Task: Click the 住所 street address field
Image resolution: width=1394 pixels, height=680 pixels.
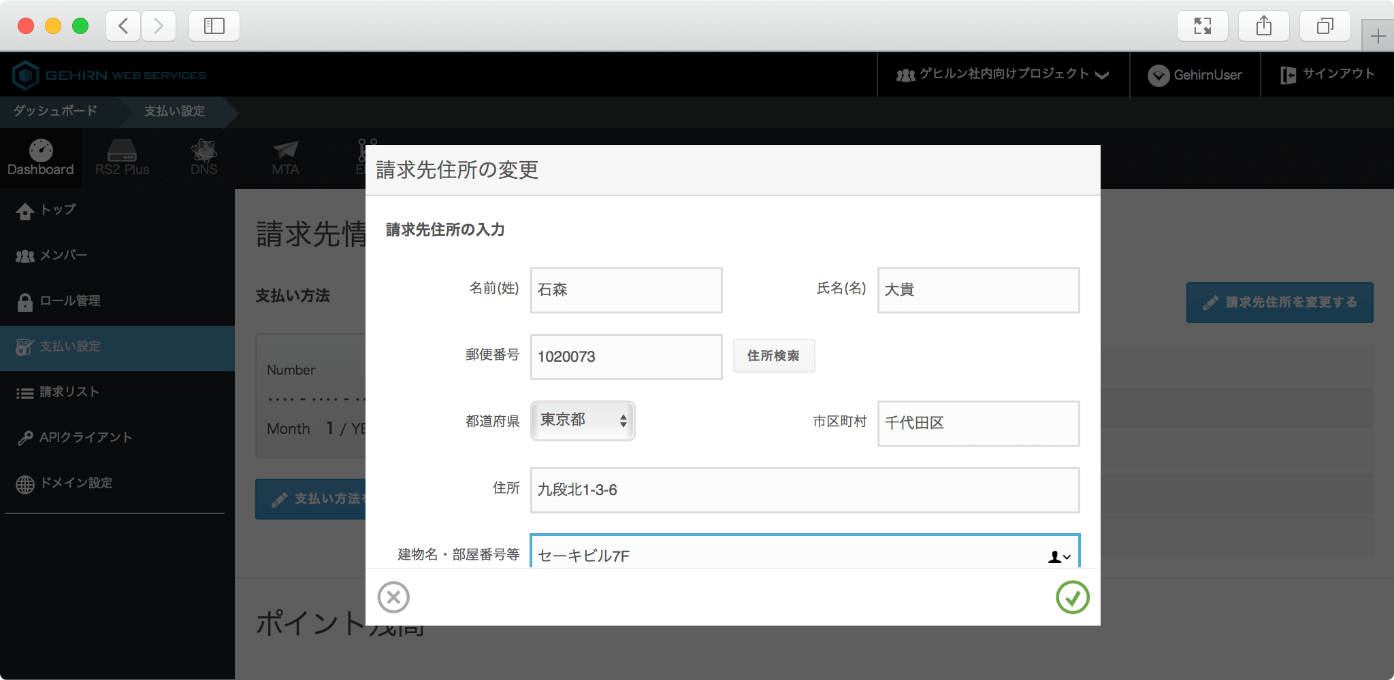Action: [x=804, y=490]
